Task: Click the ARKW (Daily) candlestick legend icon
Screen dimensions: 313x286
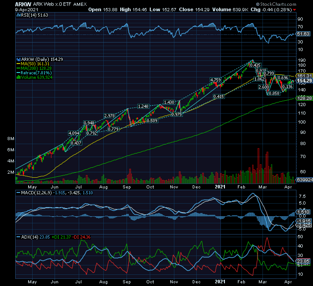Action: (18, 60)
